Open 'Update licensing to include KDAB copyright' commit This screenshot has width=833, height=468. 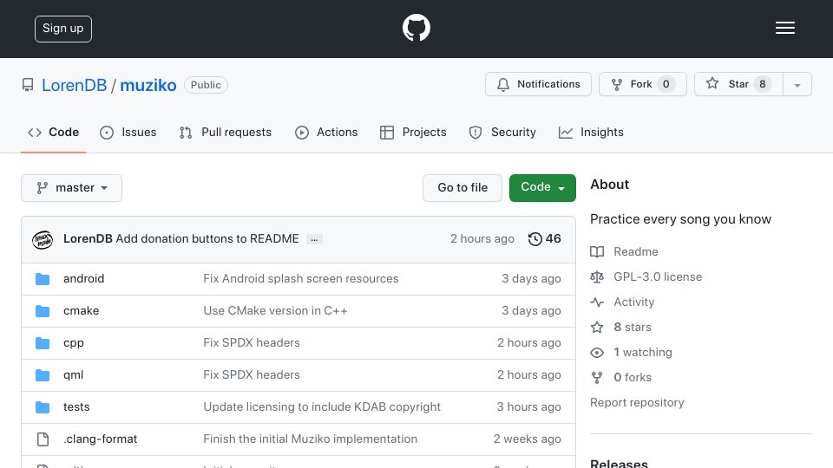(x=322, y=407)
